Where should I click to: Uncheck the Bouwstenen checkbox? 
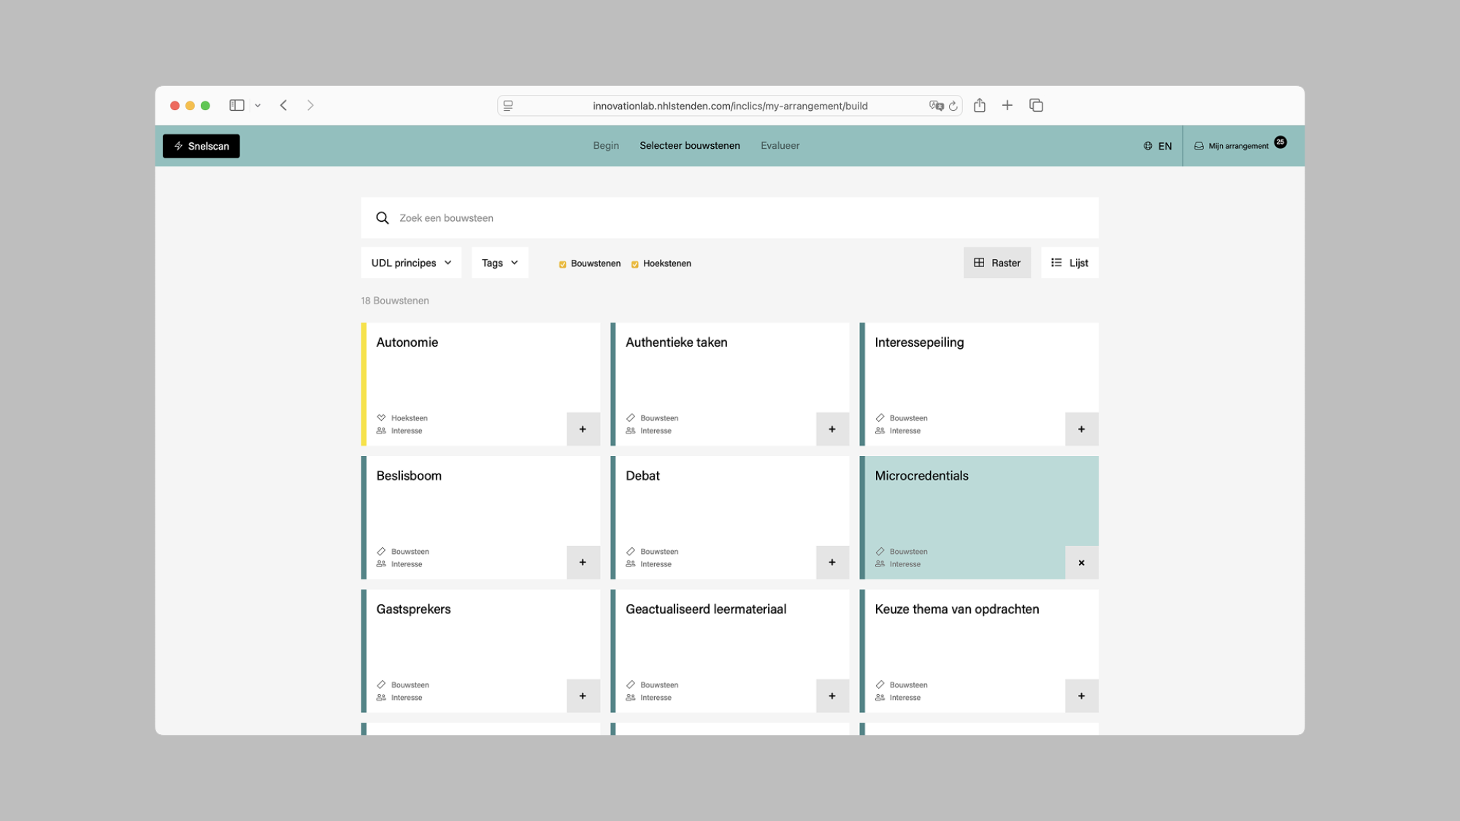[x=562, y=264]
